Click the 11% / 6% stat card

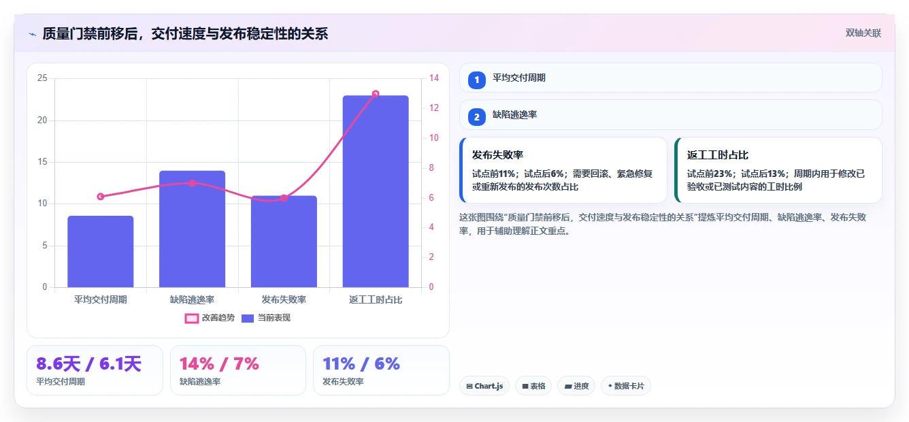(381, 370)
